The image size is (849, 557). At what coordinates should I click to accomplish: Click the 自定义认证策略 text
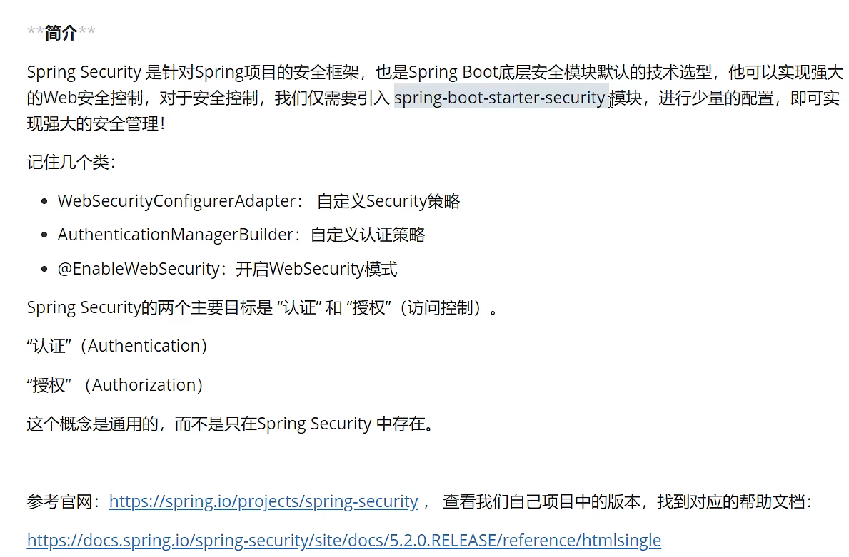[368, 235]
